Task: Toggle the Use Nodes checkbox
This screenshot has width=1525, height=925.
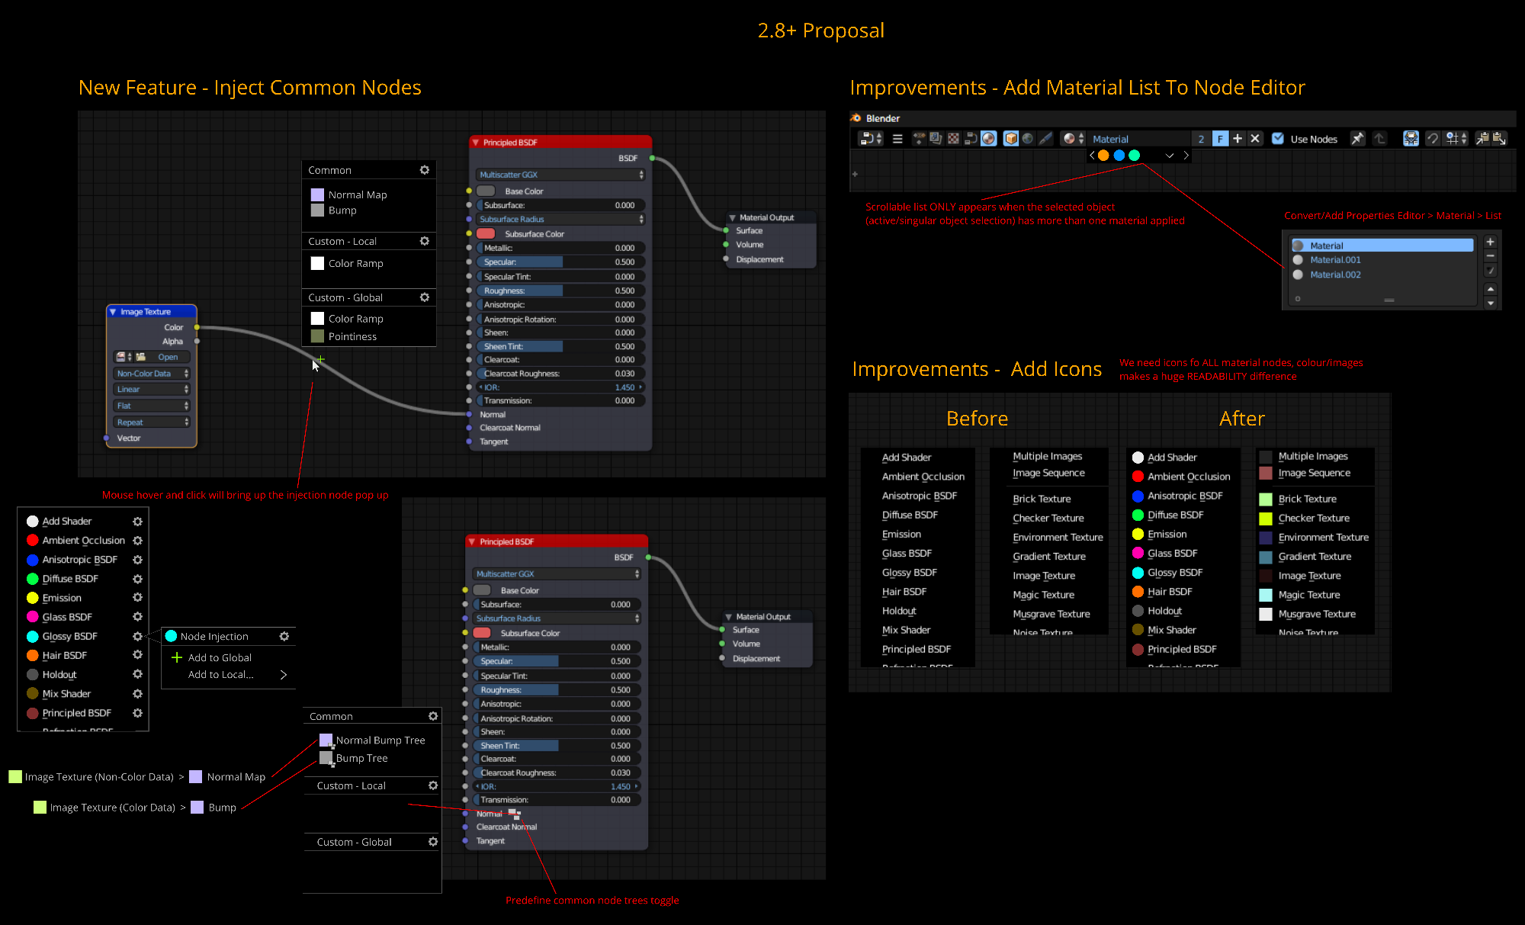Action: (1278, 139)
